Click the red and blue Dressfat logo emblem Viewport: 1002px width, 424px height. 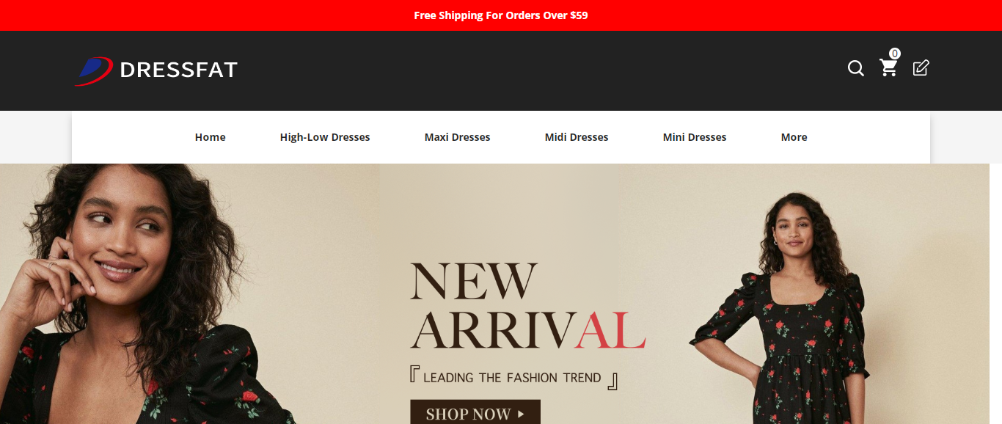coord(93,70)
